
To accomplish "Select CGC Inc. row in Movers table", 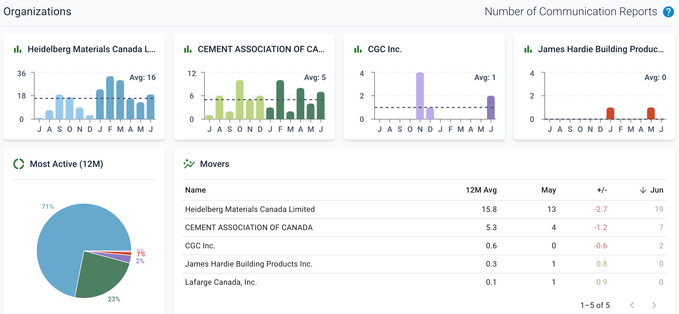I will point(424,246).
